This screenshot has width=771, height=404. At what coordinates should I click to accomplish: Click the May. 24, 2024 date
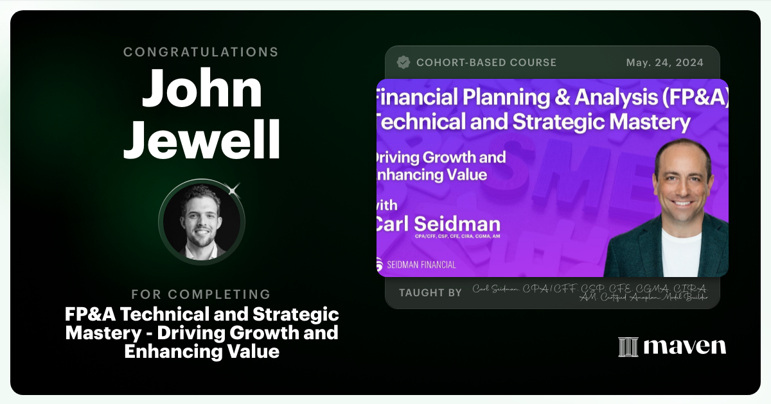tap(664, 62)
